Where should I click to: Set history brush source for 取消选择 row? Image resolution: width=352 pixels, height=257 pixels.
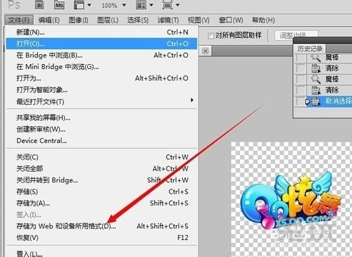pyautogui.click(x=301, y=101)
